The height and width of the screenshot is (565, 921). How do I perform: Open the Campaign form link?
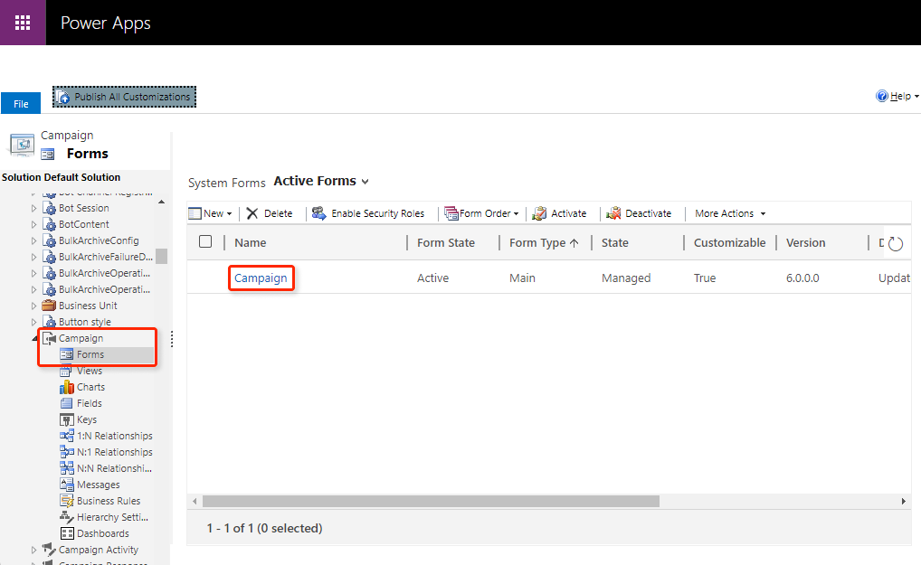click(x=261, y=278)
